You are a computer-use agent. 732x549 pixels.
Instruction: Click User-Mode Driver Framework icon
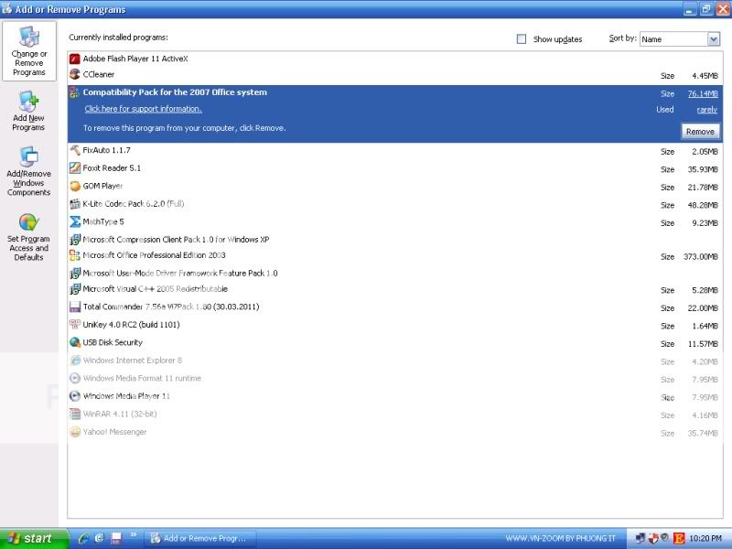75,273
